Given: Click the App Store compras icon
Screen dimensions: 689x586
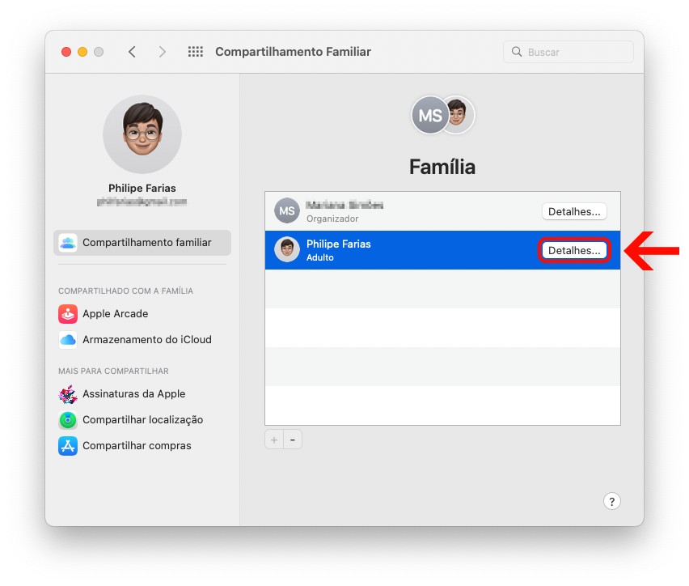Looking at the screenshot, I should [68, 446].
